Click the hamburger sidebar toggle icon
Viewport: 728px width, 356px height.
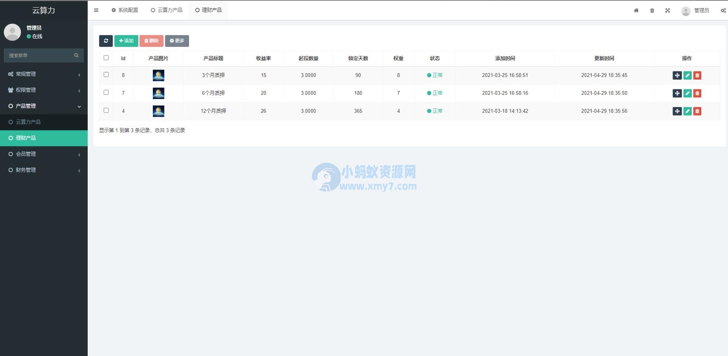tap(96, 10)
